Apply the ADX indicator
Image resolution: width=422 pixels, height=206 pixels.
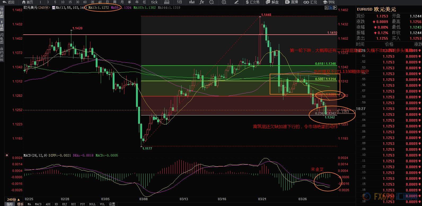coord(48,204)
